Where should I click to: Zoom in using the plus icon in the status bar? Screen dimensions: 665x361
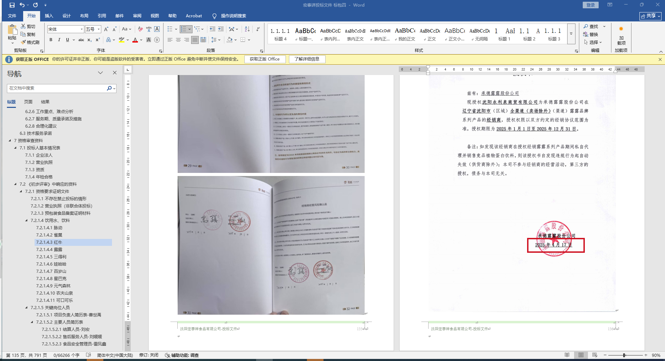click(646, 355)
